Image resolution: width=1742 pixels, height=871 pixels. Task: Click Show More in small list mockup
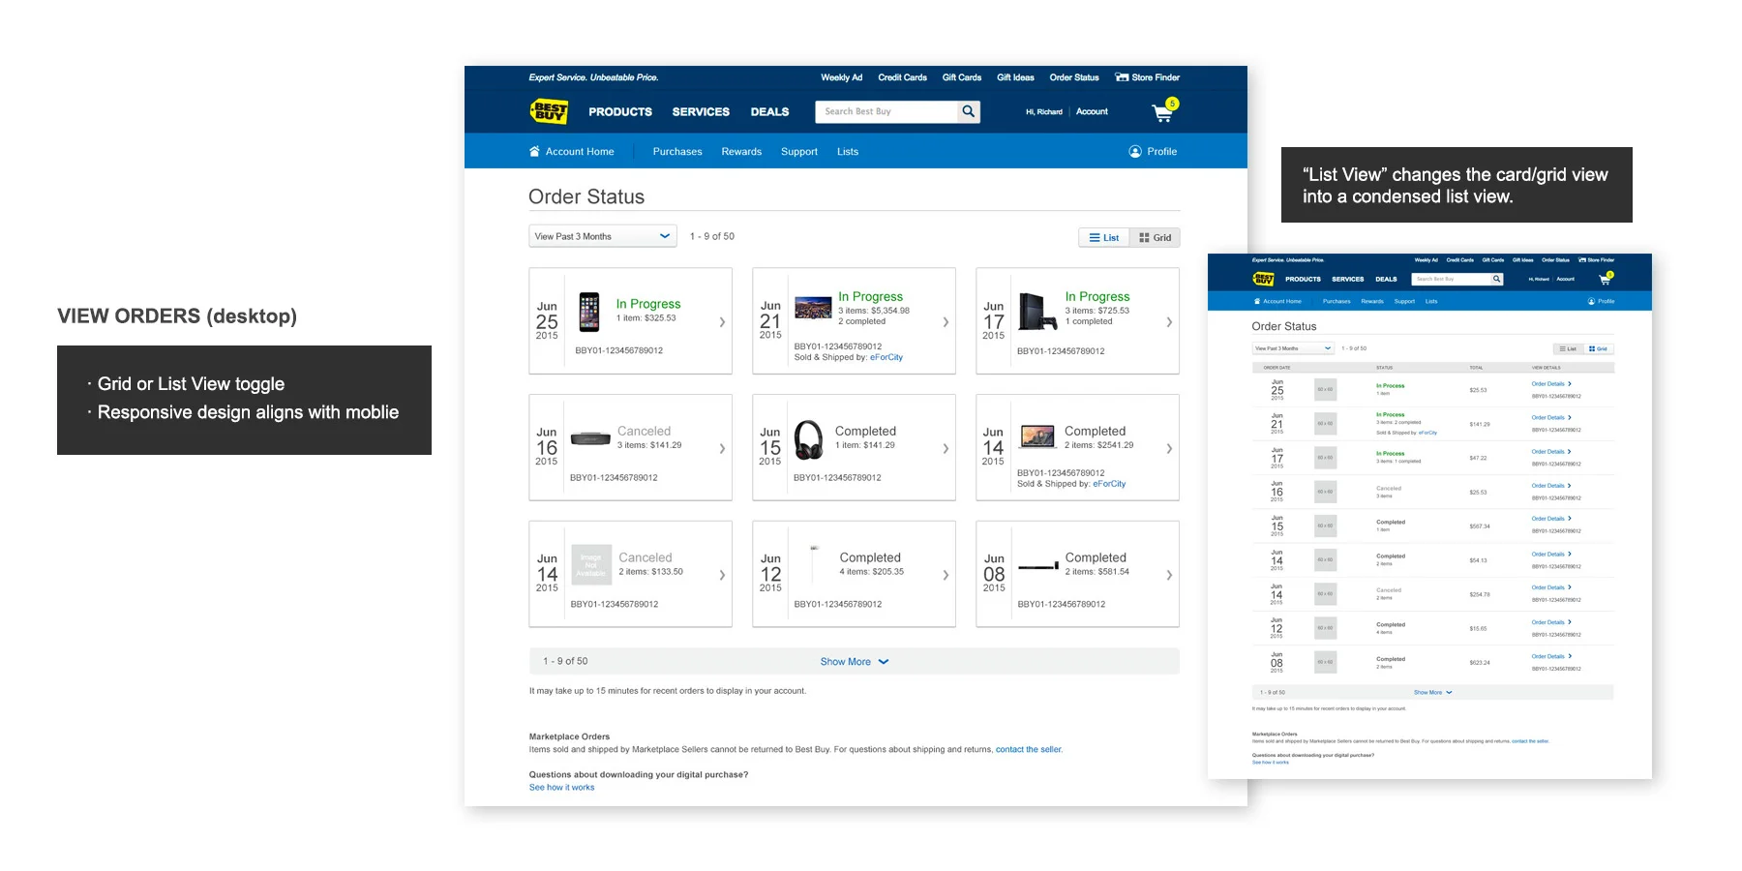coord(1432,692)
